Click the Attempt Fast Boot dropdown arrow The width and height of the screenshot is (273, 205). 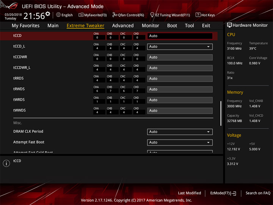(208, 142)
